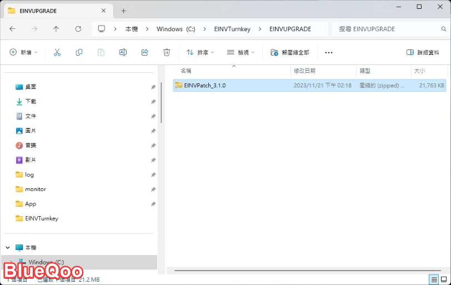Open the 新增 dropdown menu
The height and width of the screenshot is (285, 451).
pos(23,52)
